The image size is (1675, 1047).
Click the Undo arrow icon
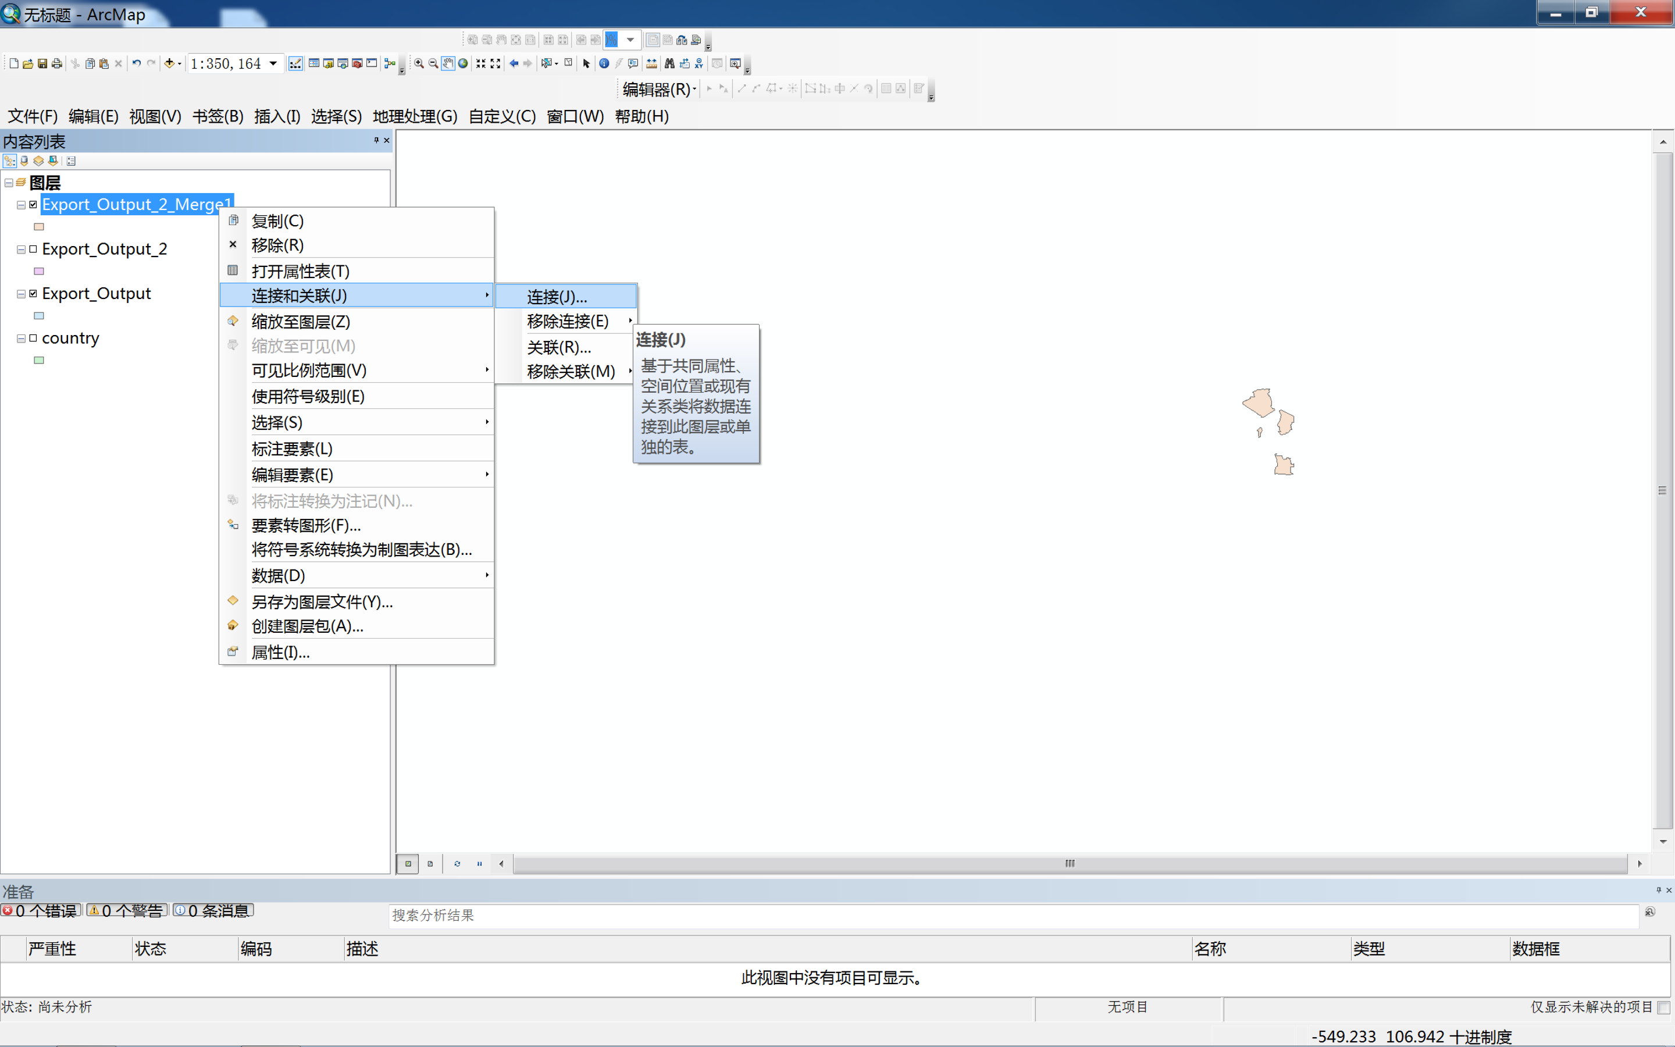pyautogui.click(x=136, y=64)
